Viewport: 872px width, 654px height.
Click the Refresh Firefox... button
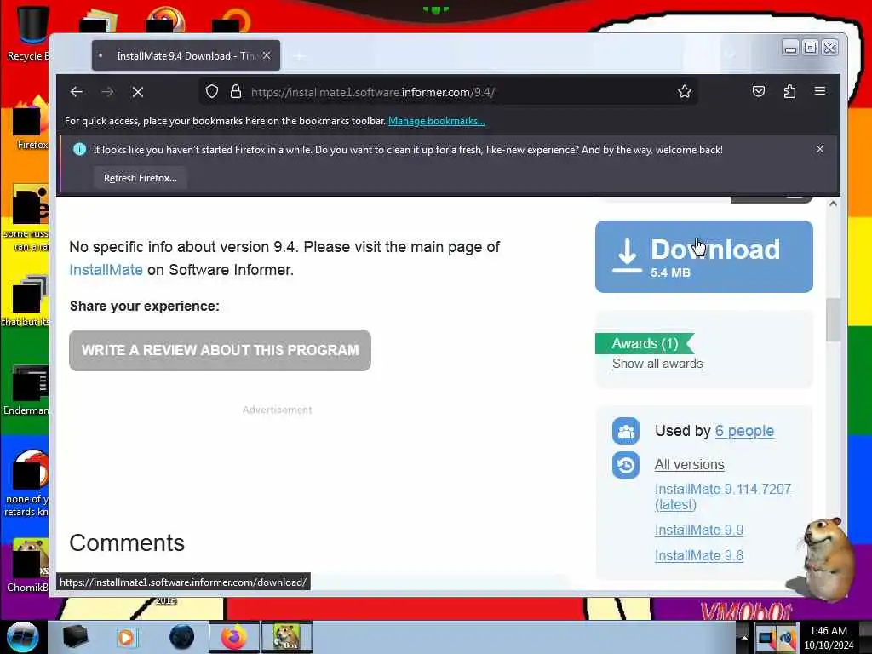(x=141, y=178)
